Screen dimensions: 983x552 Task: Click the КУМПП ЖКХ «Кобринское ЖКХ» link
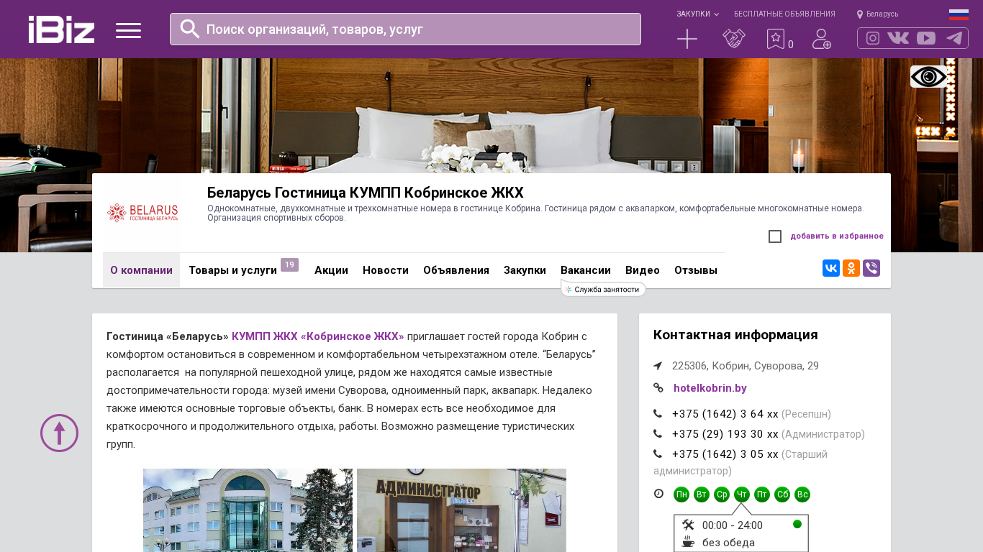click(318, 336)
